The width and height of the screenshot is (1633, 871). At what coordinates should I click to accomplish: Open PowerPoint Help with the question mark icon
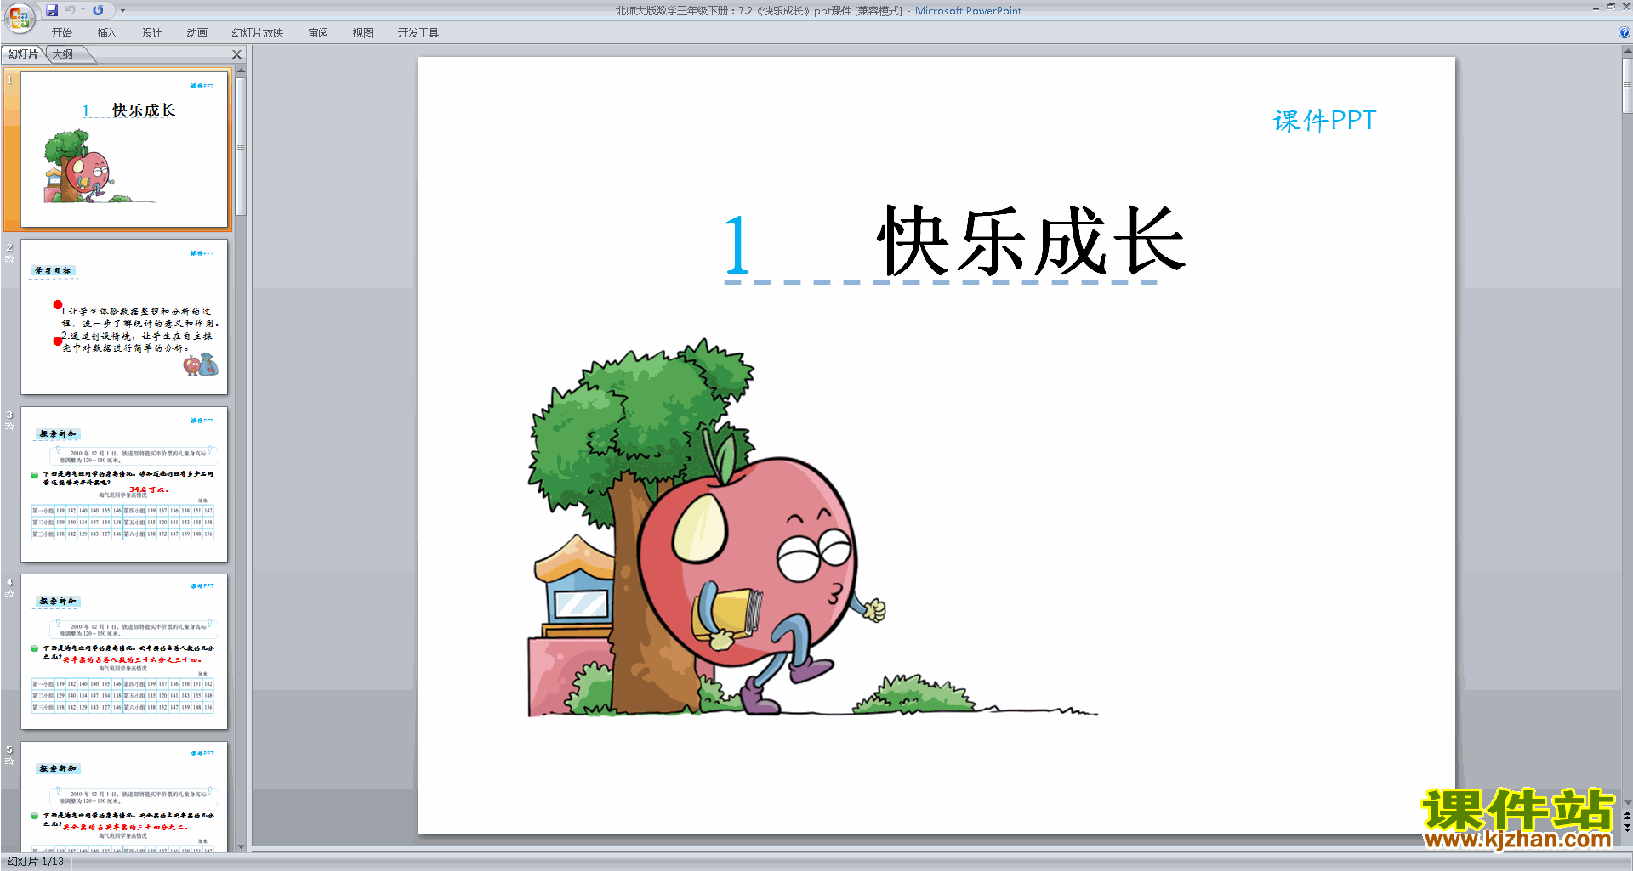tap(1624, 32)
